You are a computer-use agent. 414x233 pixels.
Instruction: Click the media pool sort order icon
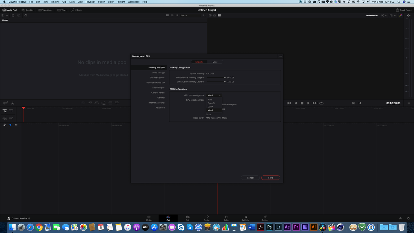point(204,15)
